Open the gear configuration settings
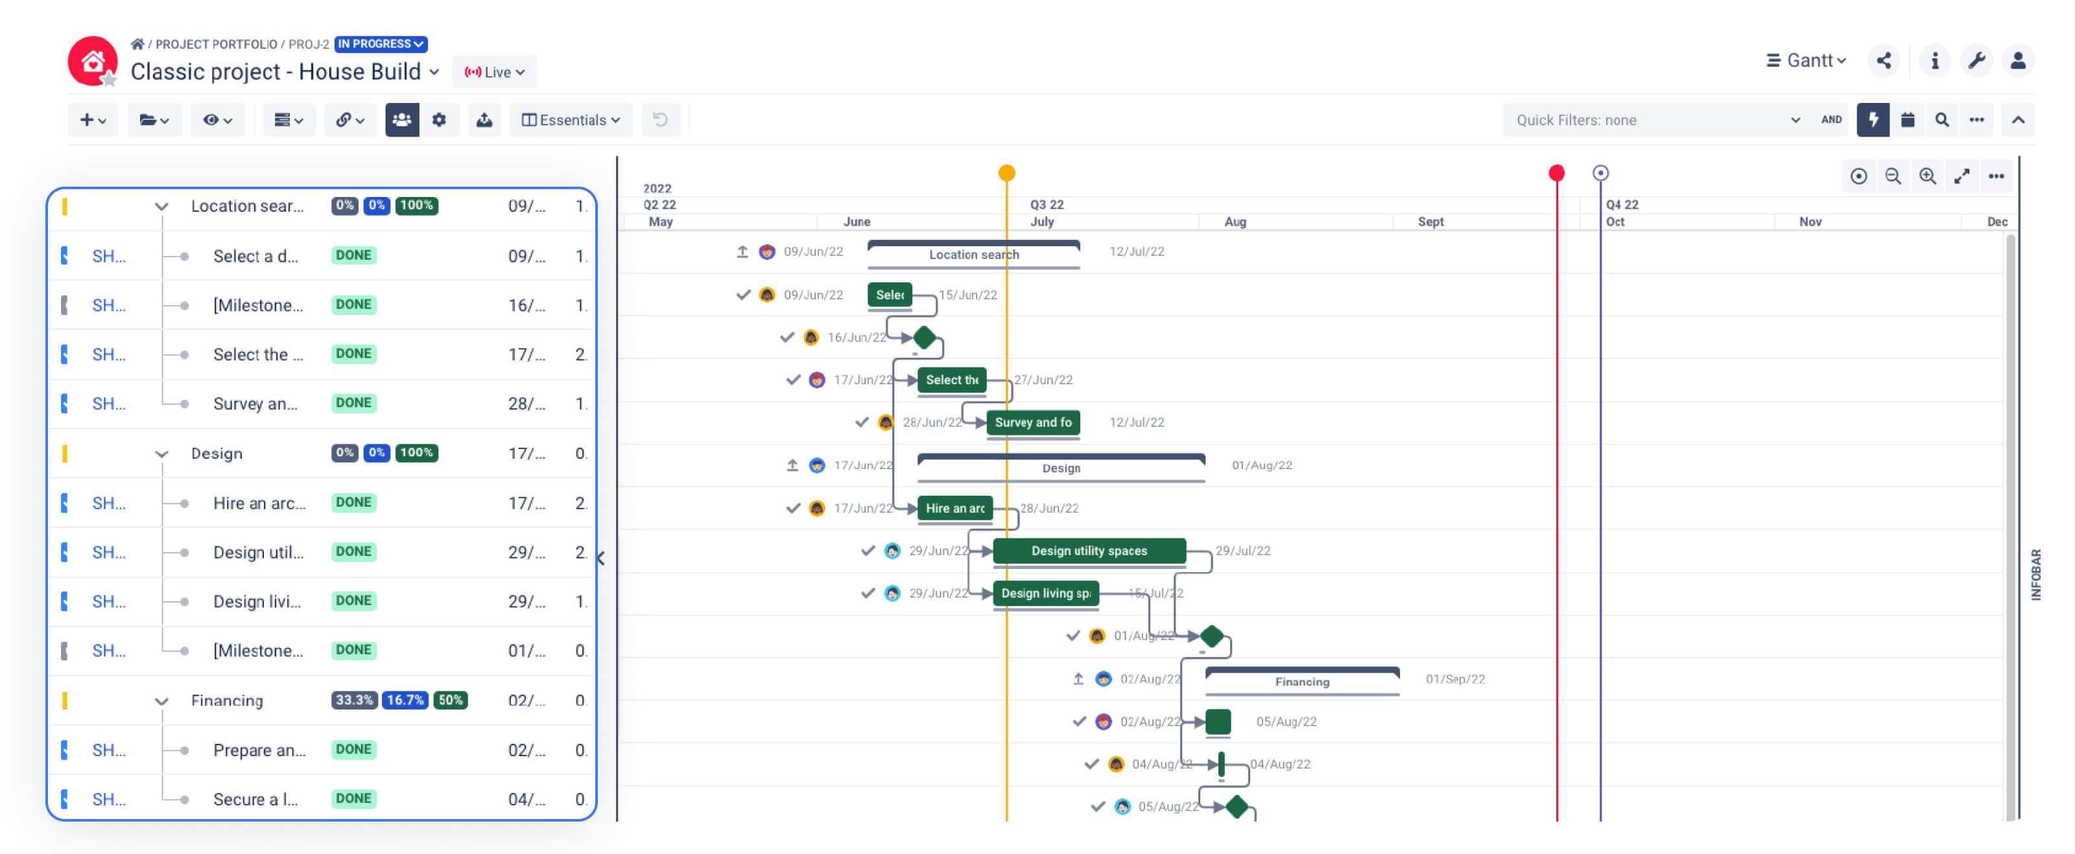 [439, 120]
